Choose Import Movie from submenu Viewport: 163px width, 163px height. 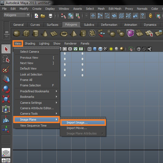tap(83, 128)
